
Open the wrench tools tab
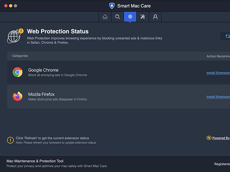[143, 17]
